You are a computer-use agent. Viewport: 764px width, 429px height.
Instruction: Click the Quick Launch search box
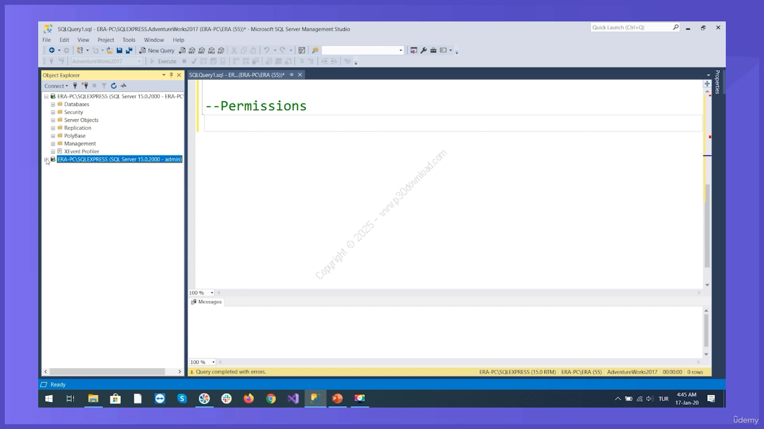point(631,27)
